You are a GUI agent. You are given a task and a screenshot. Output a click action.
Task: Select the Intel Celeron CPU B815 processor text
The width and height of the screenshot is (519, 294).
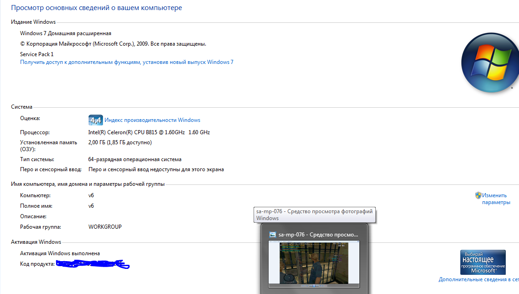point(149,132)
